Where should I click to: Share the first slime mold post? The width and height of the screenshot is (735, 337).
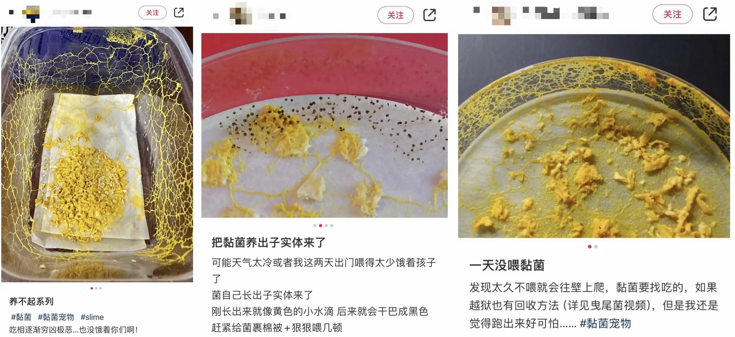179,13
